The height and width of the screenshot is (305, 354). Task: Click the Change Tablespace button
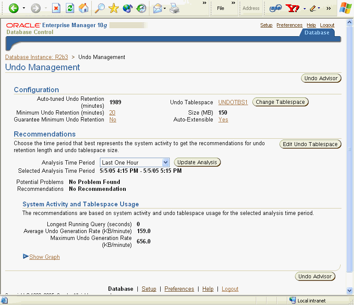[280, 102]
